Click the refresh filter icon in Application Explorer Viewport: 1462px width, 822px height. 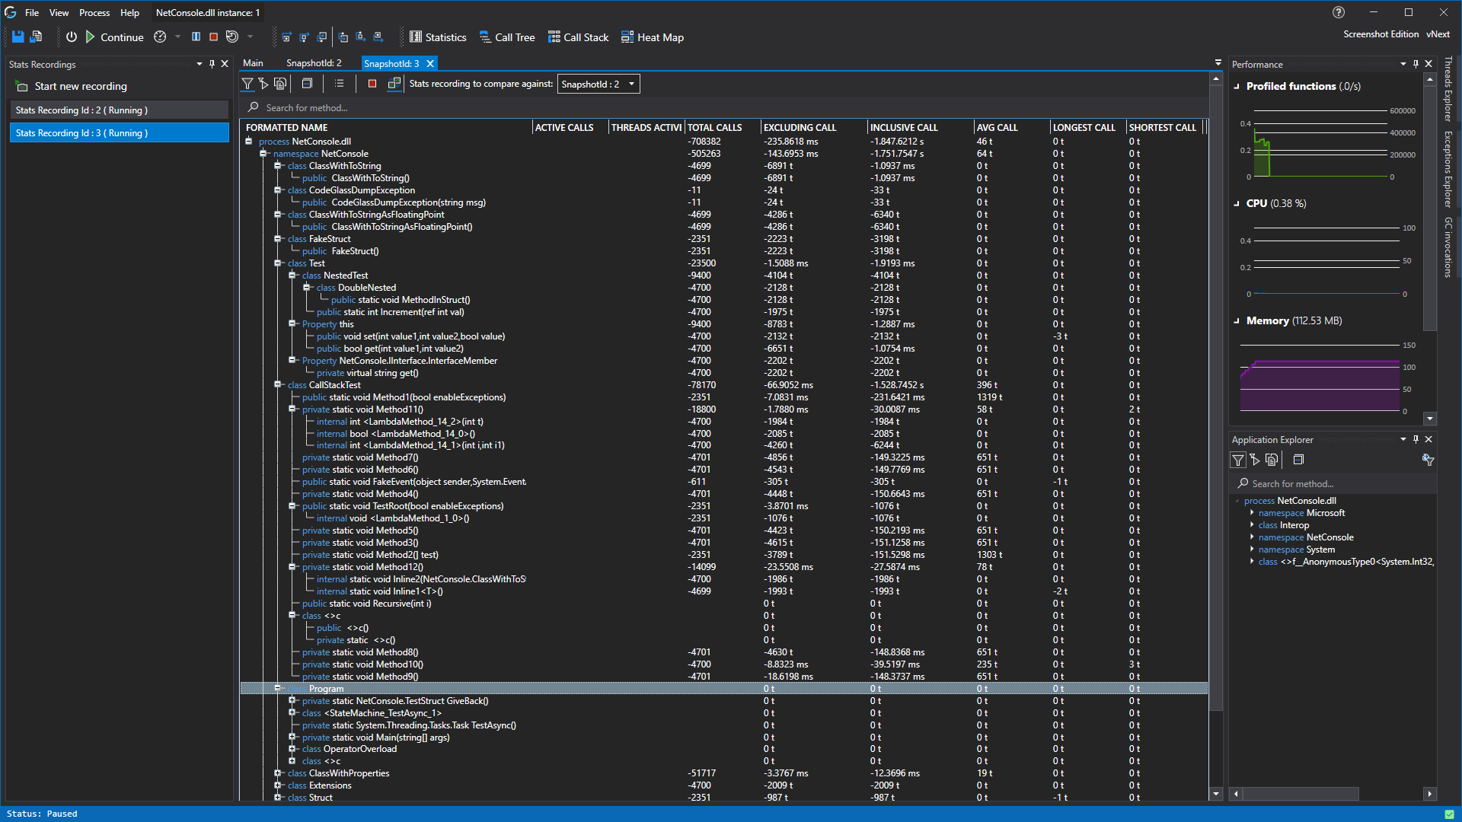pos(1428,460)
